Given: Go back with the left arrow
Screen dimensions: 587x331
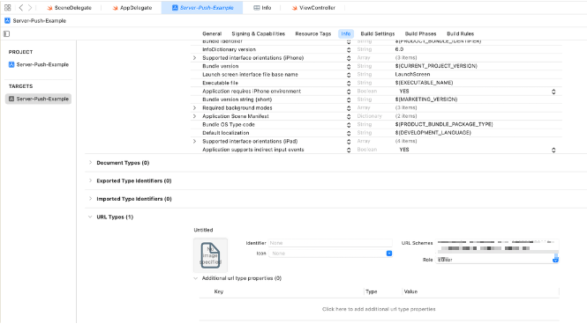Looking at the screenshot, I should (x=21, y=7).
